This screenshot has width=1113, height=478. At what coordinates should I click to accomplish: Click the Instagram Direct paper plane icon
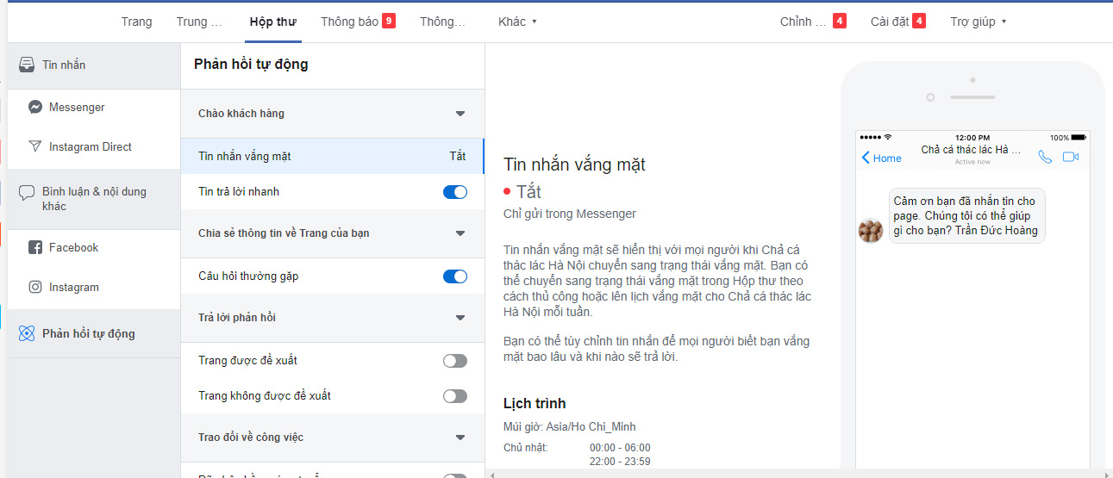tap(35, 147)
